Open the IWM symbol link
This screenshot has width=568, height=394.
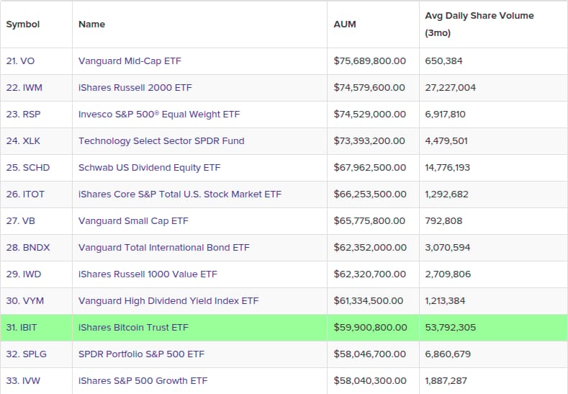tap(24, 88)
